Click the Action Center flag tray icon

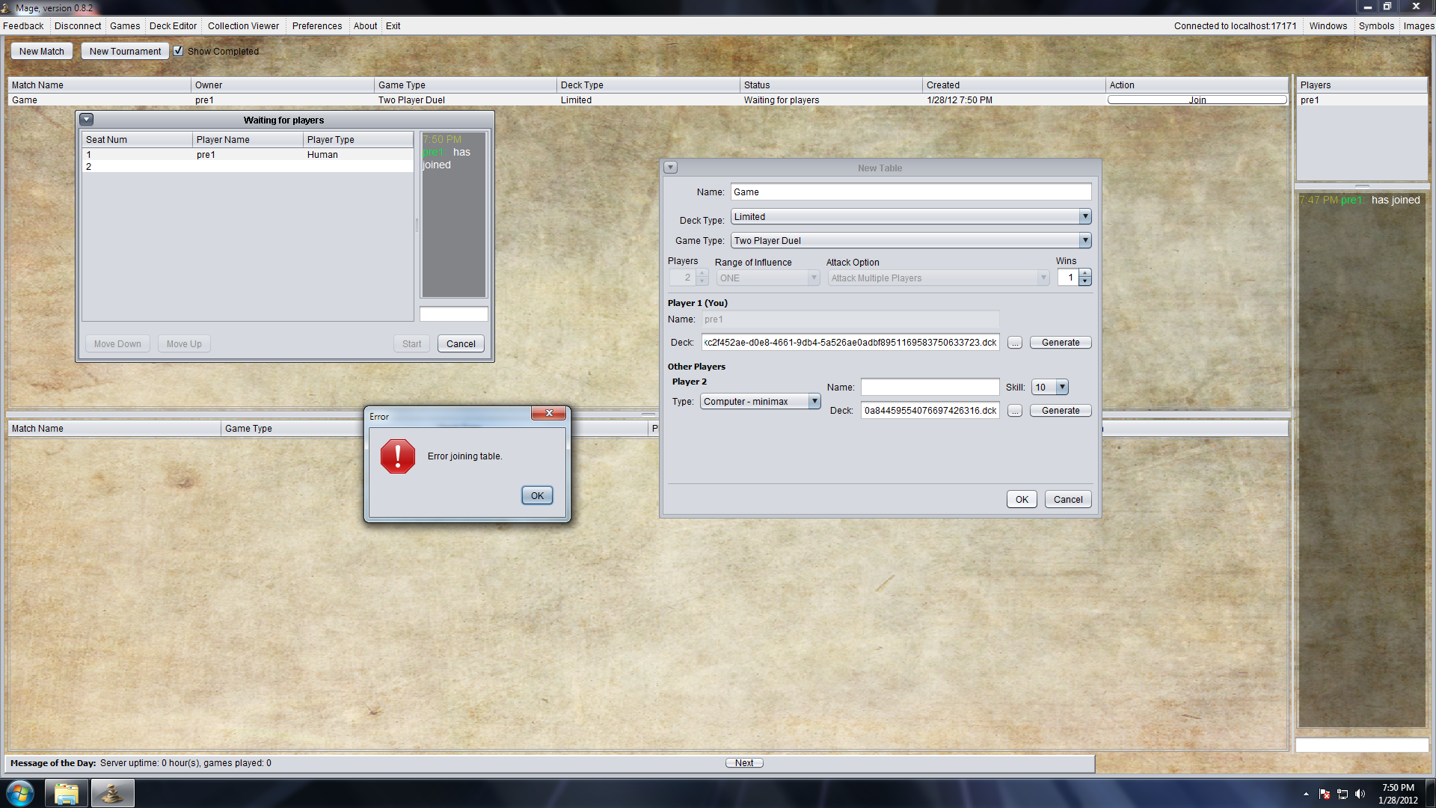pyautogui.click(x=1325, y=794)
